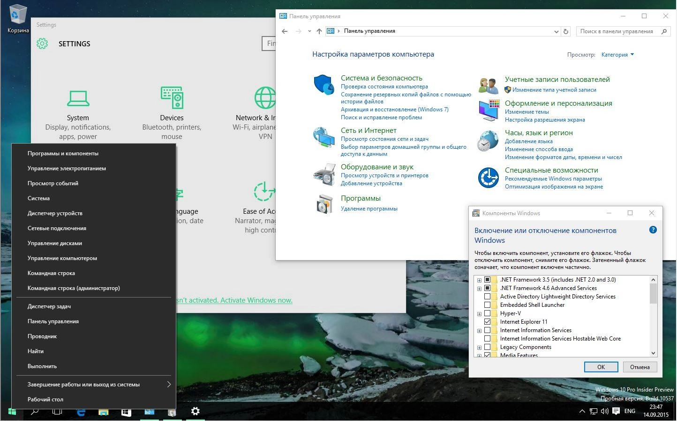
Task: Toggle .NET Framework 3.5 checkbox
Action: [487, 280]
